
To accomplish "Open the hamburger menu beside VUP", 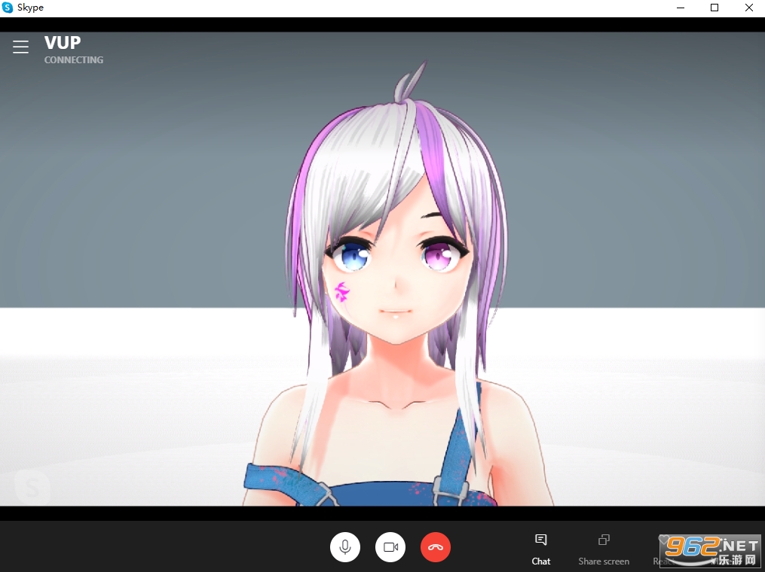I will (x=20, y=47).
